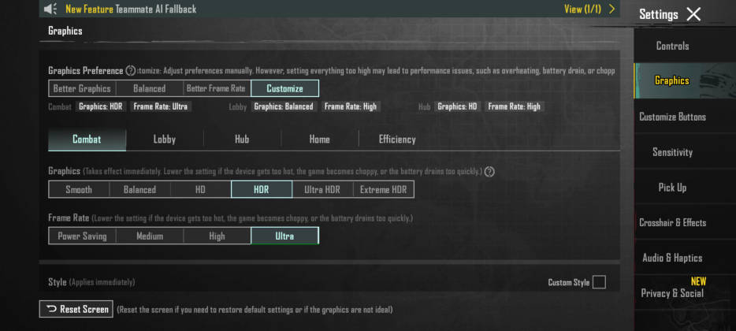Set frame rate to Power Saving

83,236
